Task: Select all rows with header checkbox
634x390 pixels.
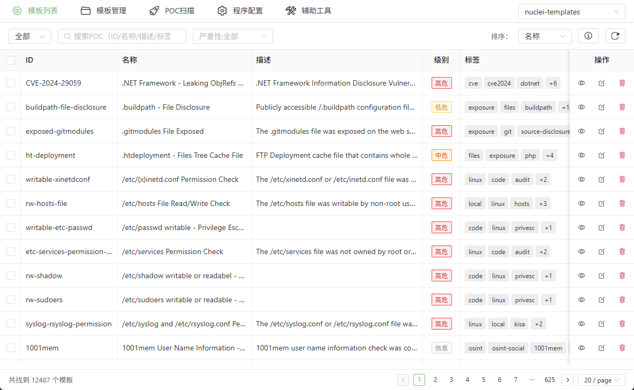Action: [x=11, y=60]
